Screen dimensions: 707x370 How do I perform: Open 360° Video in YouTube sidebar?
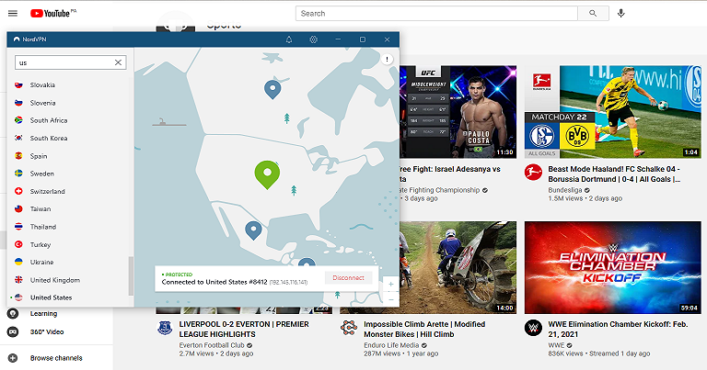[x=47, y=331]
